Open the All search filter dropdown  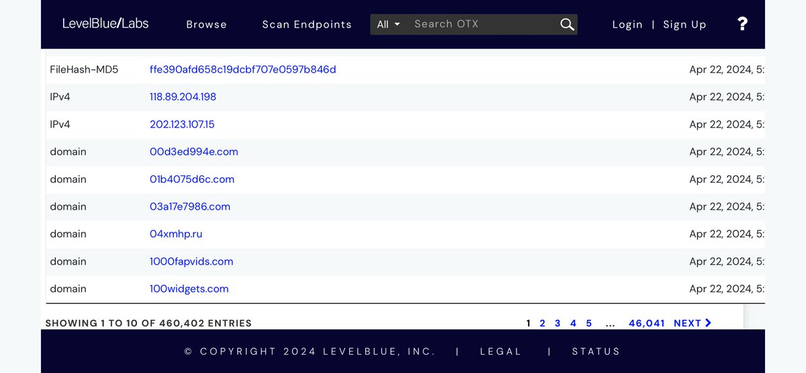point(388,24)
